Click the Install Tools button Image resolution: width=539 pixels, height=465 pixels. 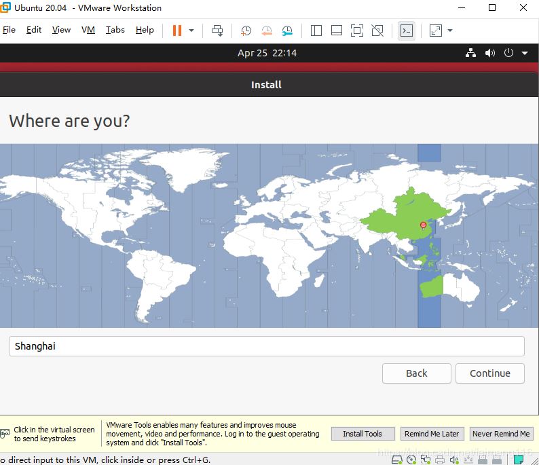click(x=362, y=434)
